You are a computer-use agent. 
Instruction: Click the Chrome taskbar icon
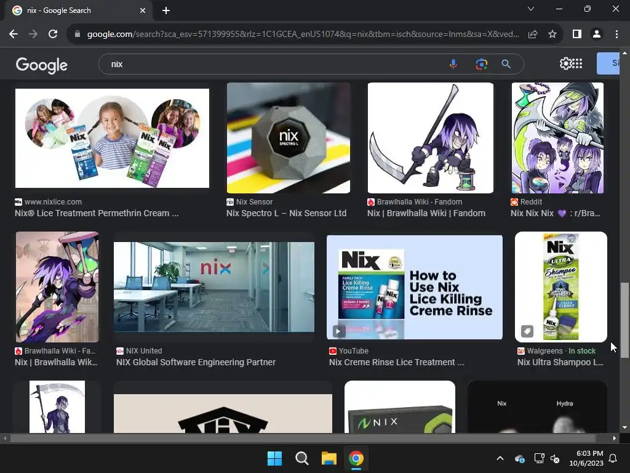[x=356, y=458]
